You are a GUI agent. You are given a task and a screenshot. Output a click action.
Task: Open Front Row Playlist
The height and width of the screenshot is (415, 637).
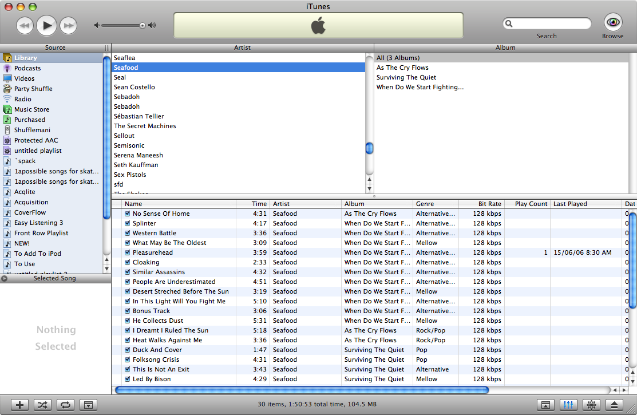52,233
